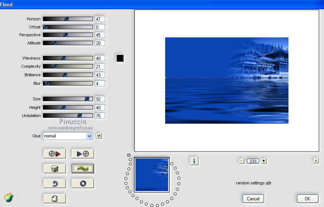Click the Cancel button
This screenshot has width=324, height=207.
(x=253, y=198)
